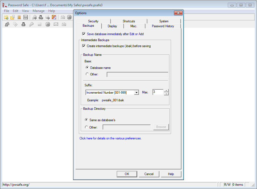Open the Edit menu
257x189 pixels.
point(16,11)
